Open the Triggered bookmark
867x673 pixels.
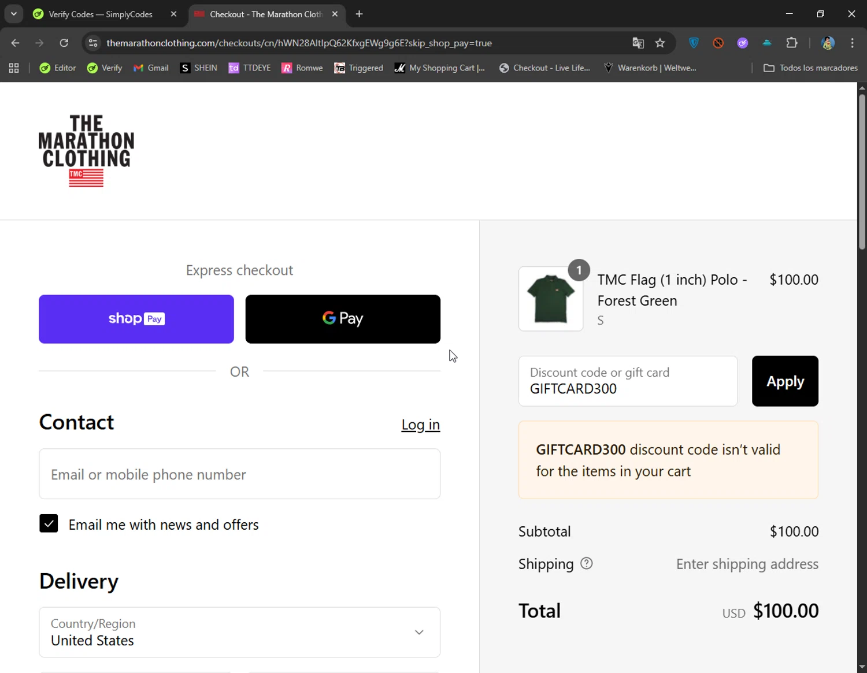pyautogui.click(x=359, y=68)
